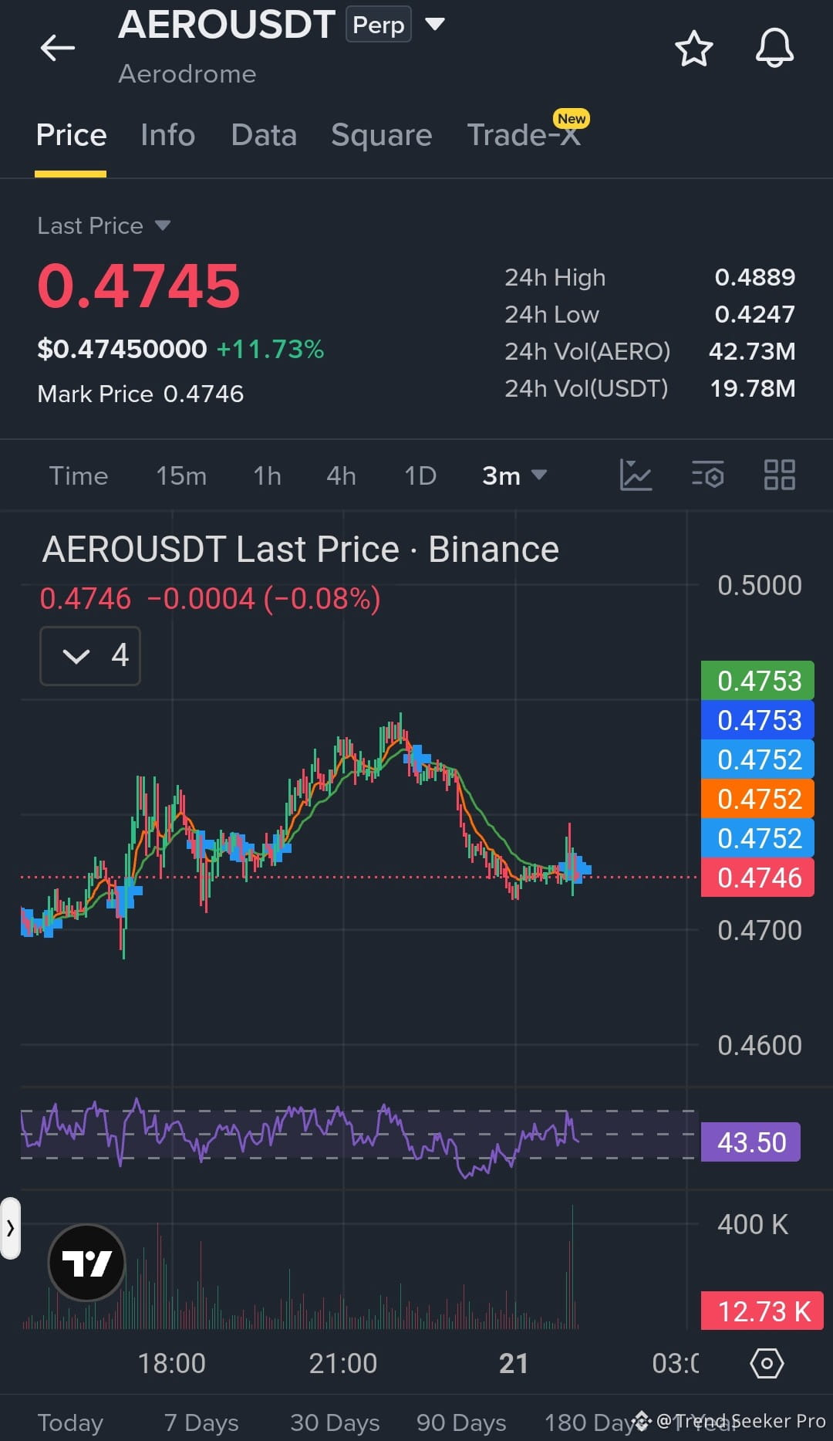The width and height of the screenshot is (833, 1441).
Task: Select the 30 Days range
Action: coord(335,1422)
